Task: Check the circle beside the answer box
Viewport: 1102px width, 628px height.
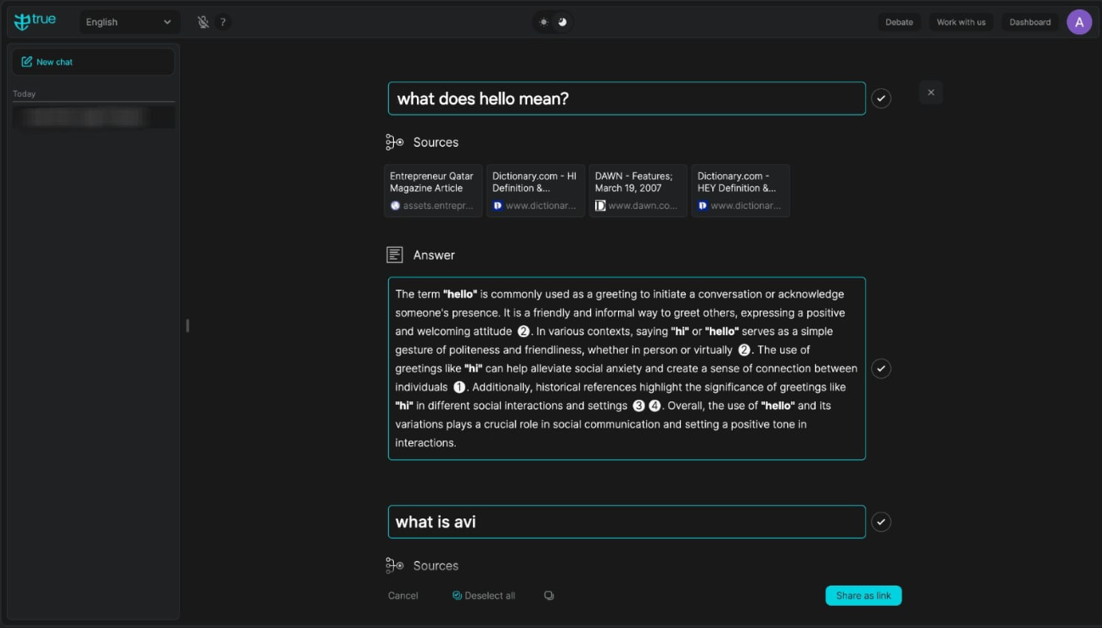Action: (880, 368)
